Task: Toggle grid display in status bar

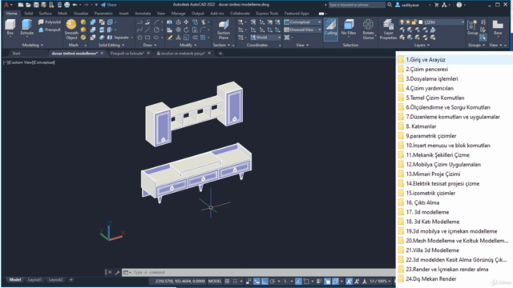Action: point(227,281)
